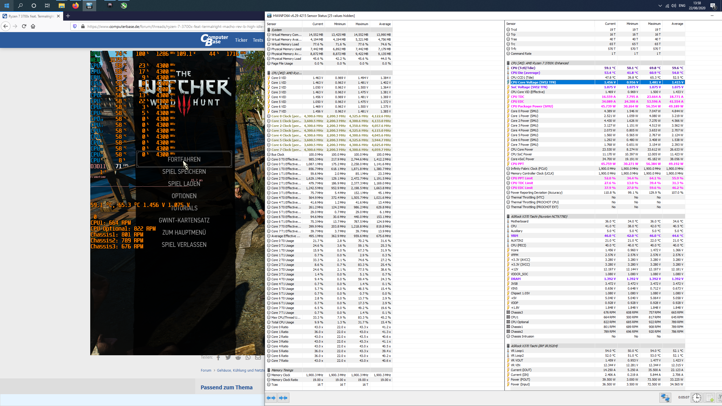Open a new browser tab
The width and height of the screenshot is (722, 406).
68,16
